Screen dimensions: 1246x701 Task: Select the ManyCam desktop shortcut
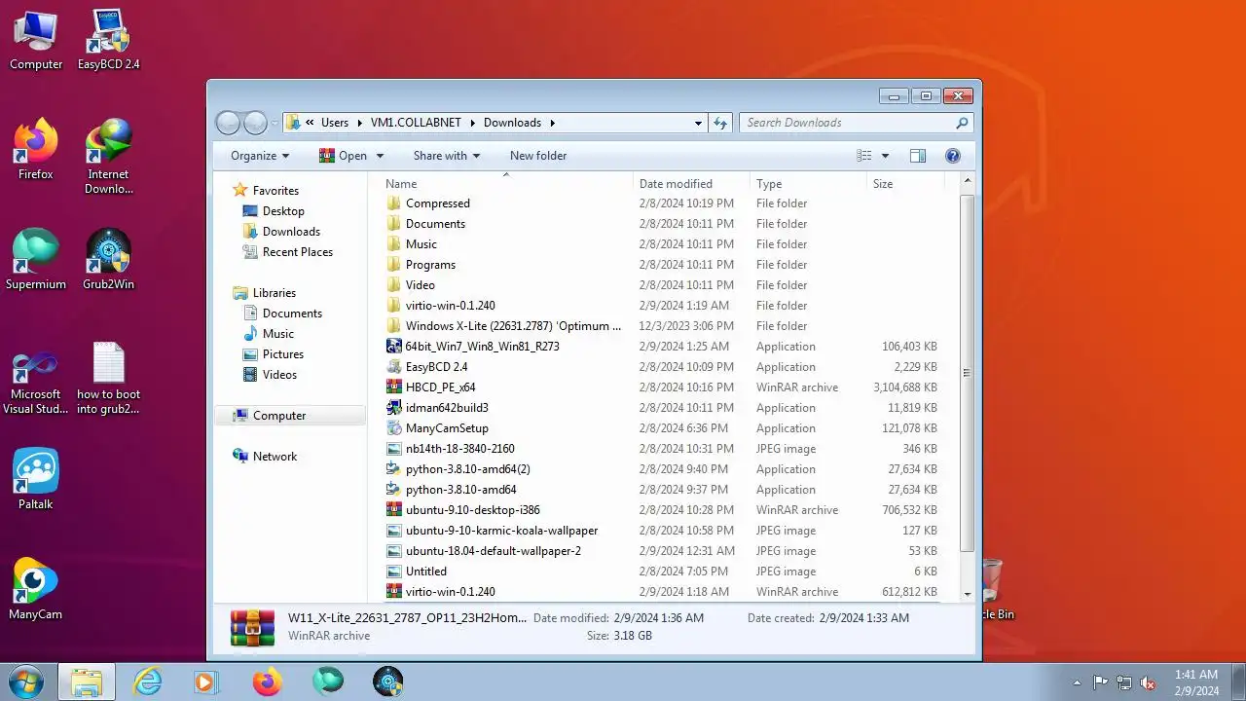[36, 590]
